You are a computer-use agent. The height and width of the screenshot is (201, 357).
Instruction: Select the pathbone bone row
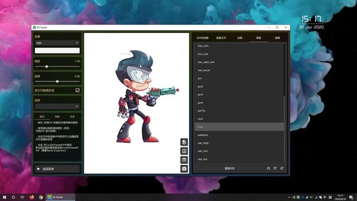[x=239, y=135]
